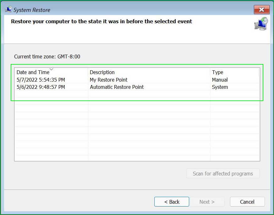The image size is (274, 215).
Task: Cancel the System Restore wizard
Action: (247, 202)
